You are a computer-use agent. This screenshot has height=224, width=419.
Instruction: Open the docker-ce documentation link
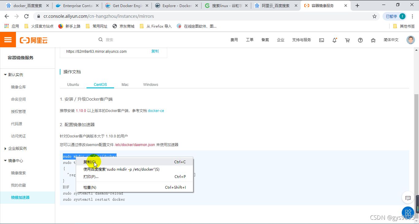156,111
